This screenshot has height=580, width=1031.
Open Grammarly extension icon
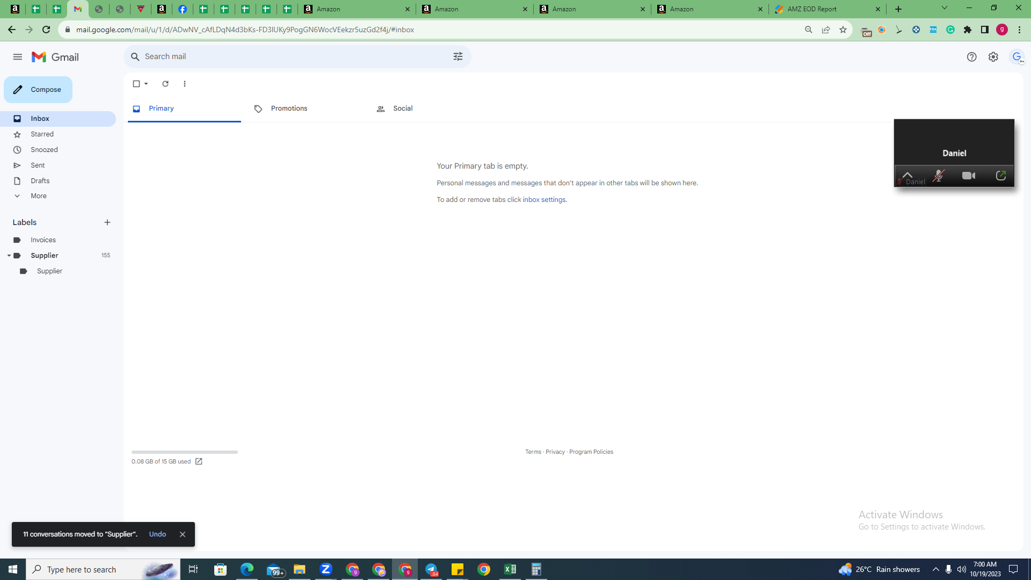[950, 30]
